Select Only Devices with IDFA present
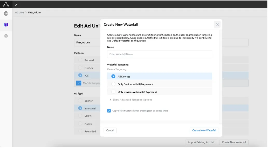The image size is (268, 148). (113, 84)
